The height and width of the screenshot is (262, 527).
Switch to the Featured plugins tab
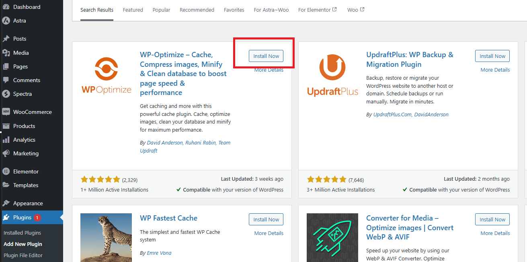click(133, 10)
